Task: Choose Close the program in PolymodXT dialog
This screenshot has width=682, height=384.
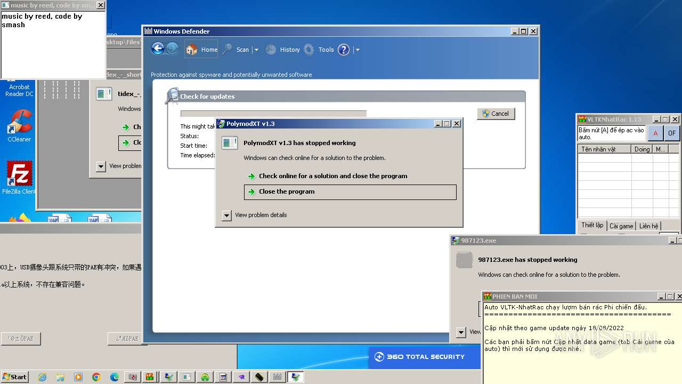Action: (x=350, y=192)
